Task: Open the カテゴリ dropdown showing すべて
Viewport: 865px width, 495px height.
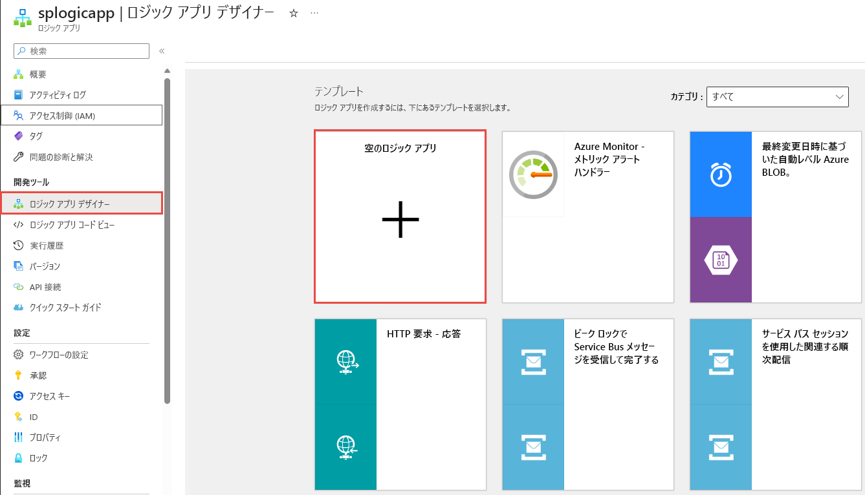Action: [x=778, y=96]
